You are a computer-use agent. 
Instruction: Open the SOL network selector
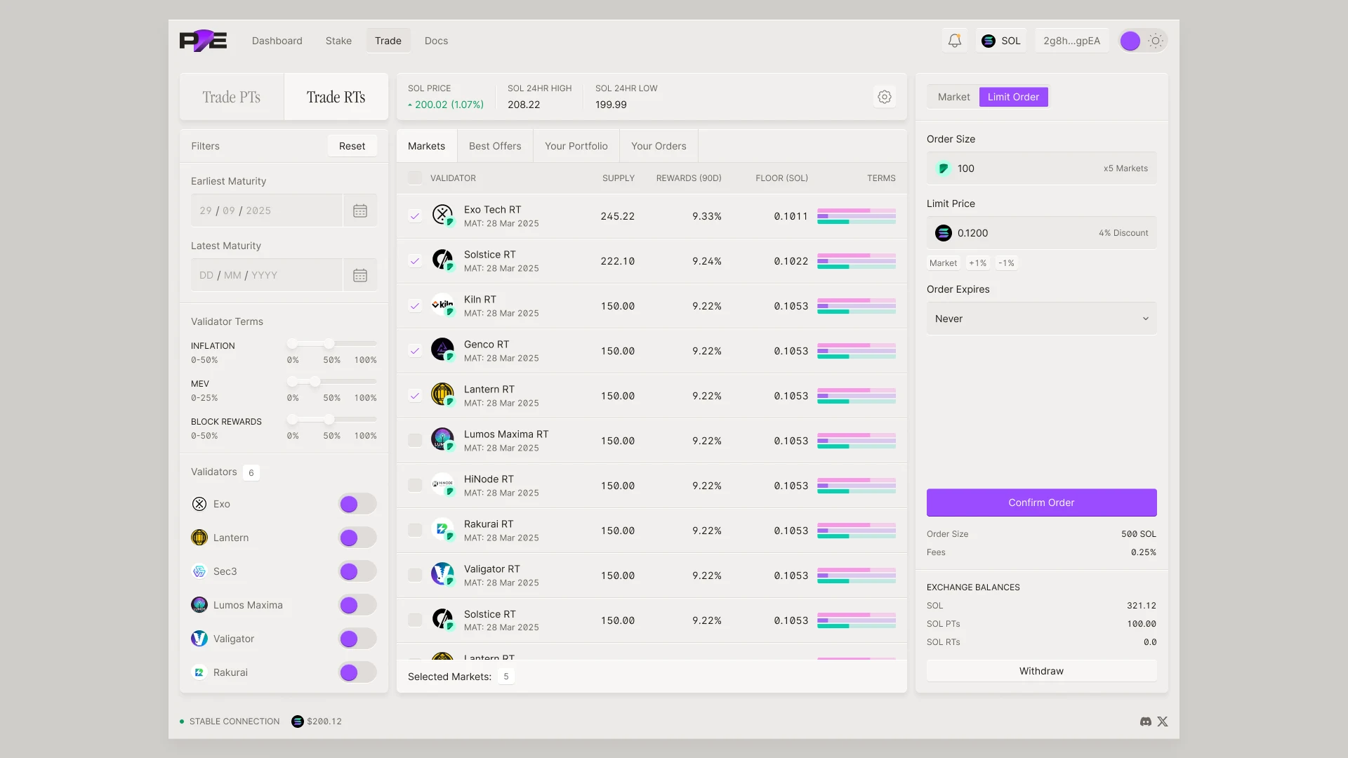[x=1000, y=41]
